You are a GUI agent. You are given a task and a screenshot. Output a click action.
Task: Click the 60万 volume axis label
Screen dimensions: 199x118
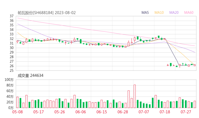tap(10, 91)
